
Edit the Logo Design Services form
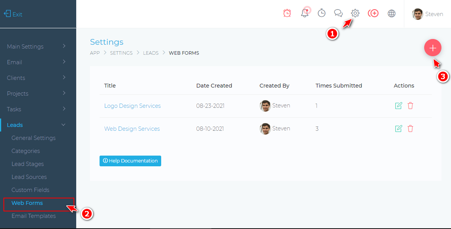point(399,106)
